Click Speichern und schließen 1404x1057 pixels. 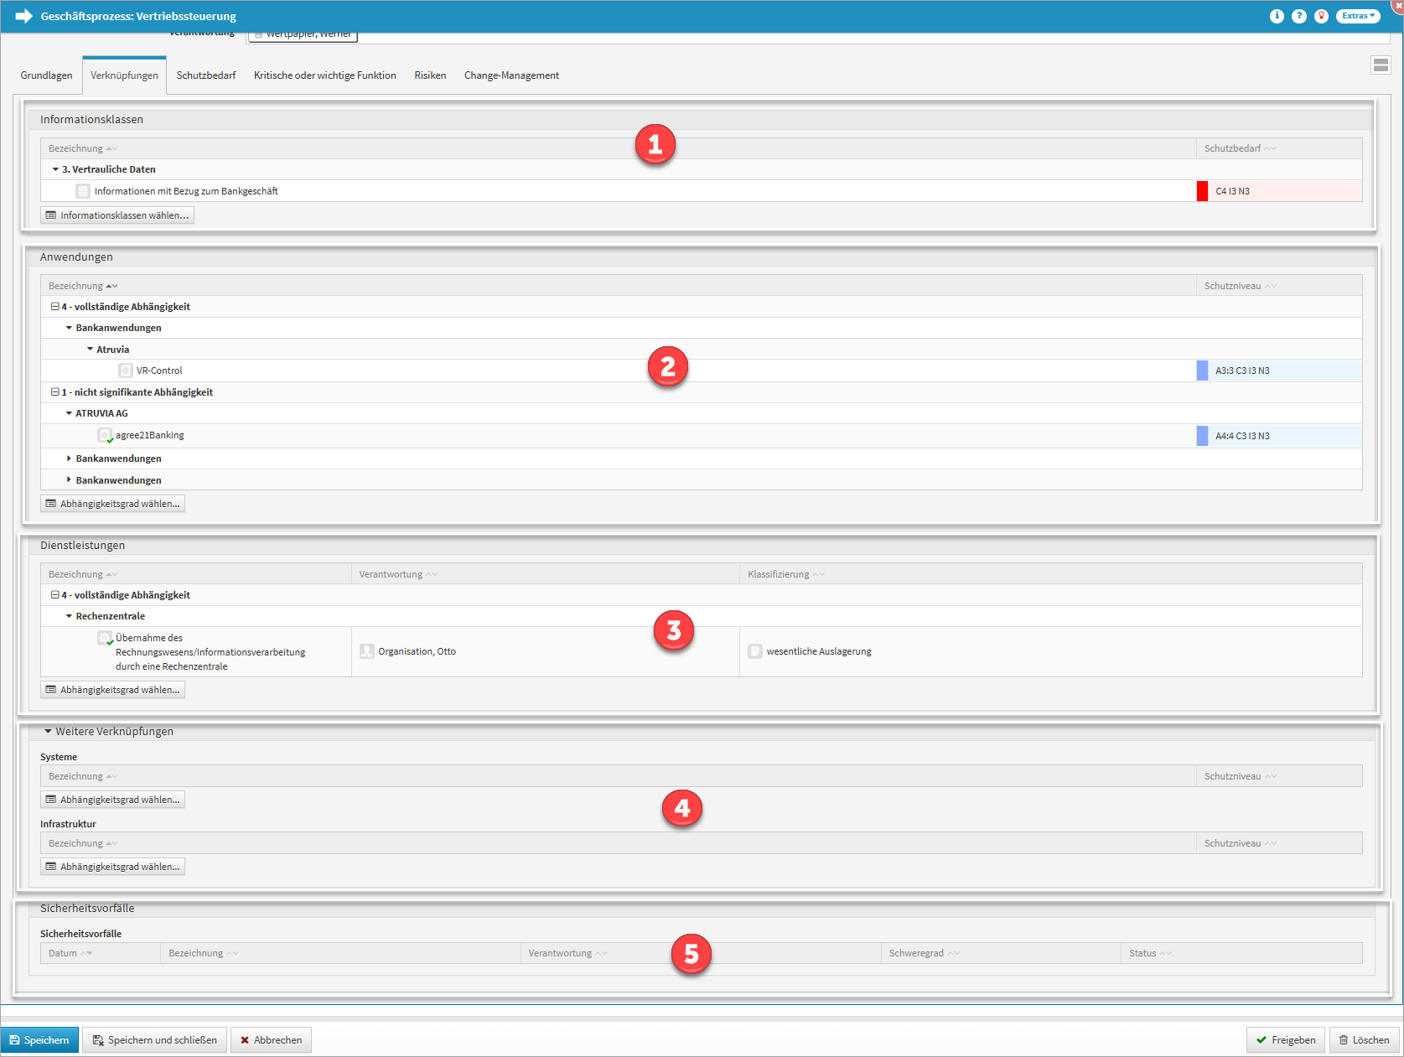pyautogui.click(x=154, y=1040)
